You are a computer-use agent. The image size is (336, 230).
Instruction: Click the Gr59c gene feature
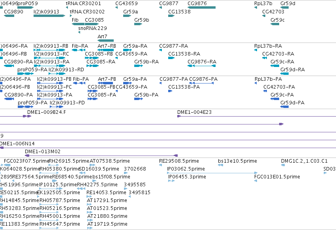(x=275, y=24)
